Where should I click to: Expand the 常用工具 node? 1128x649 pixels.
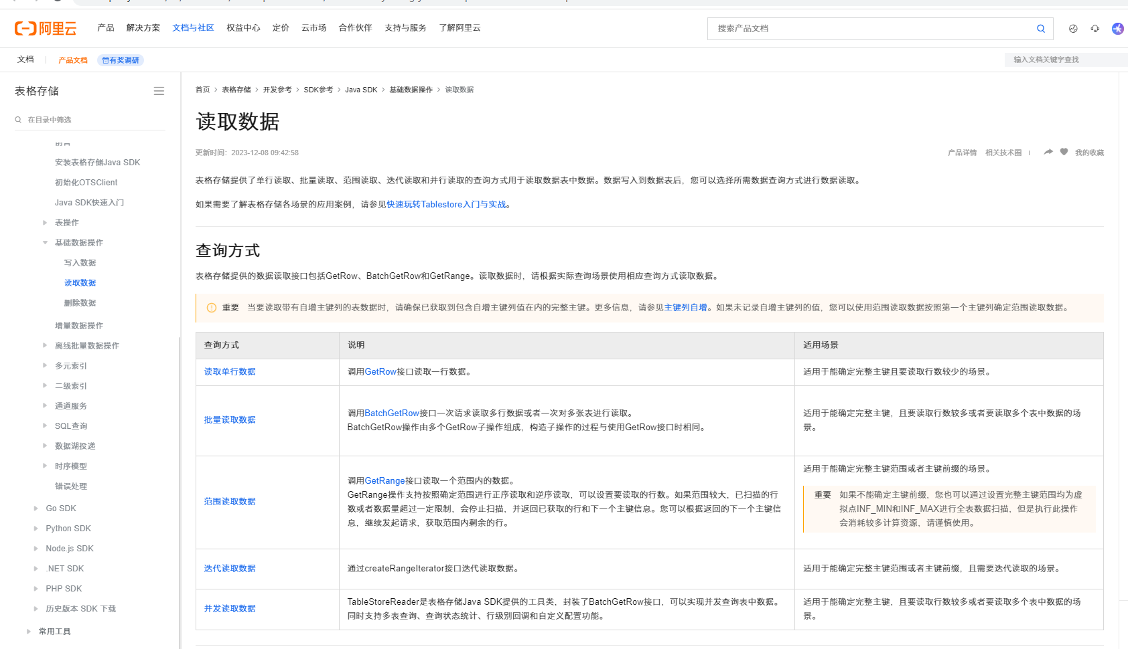coord(28,632)
